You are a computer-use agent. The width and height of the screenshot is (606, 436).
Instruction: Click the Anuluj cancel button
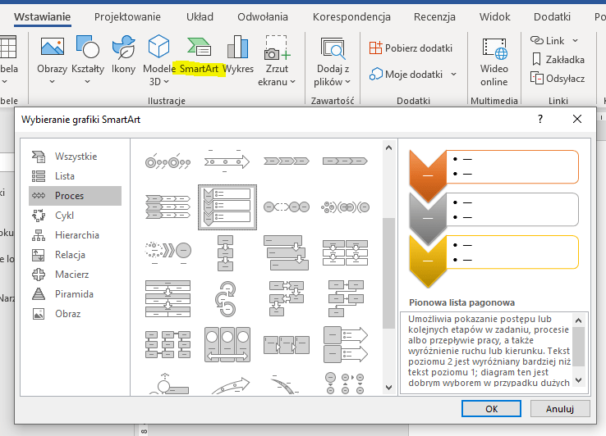pyautogui.click(x=560, y=407)
